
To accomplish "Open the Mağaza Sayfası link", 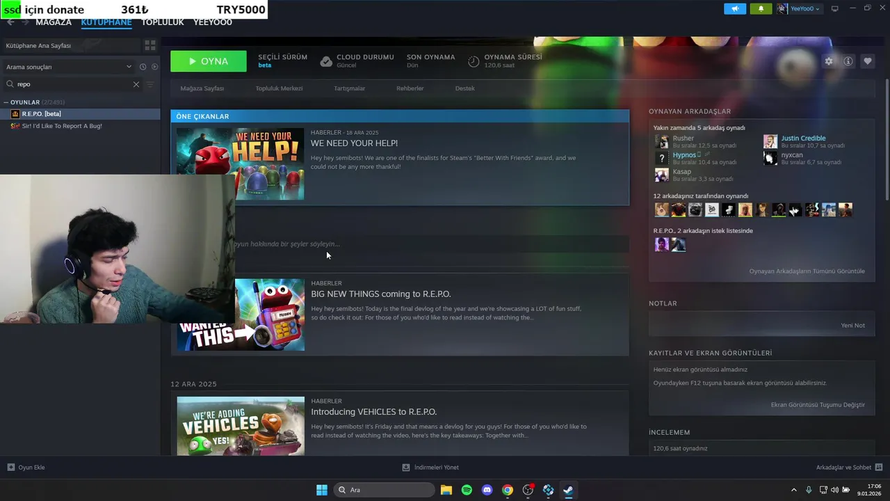I will coord(202,88).
